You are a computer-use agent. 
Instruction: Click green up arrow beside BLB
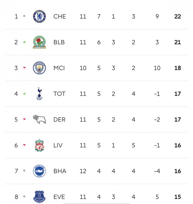(24, 42)
